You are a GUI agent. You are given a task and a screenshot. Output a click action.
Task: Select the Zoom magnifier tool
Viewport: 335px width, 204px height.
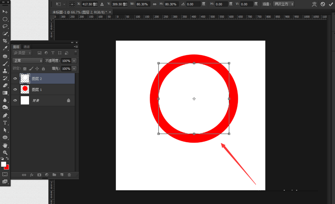(5, 153)
